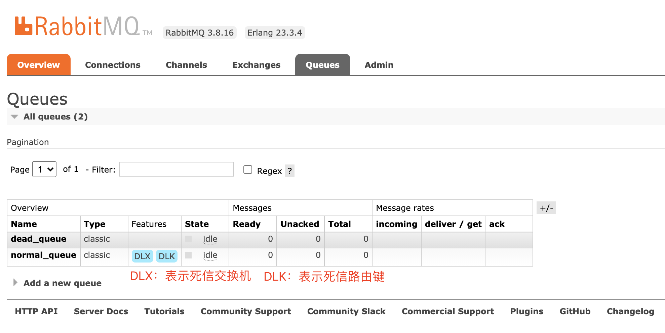Sort by deliver / get column
665x333 pixels.
453,224
